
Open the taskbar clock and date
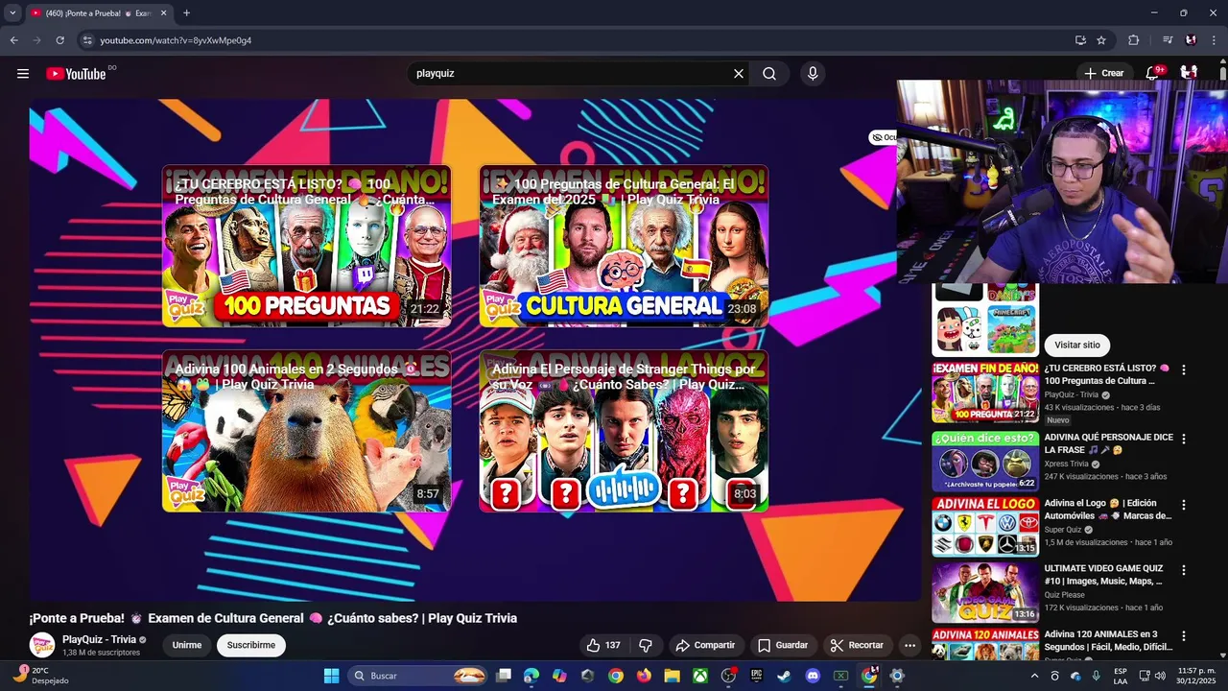pyautogui.click(x=1196, y=676)
